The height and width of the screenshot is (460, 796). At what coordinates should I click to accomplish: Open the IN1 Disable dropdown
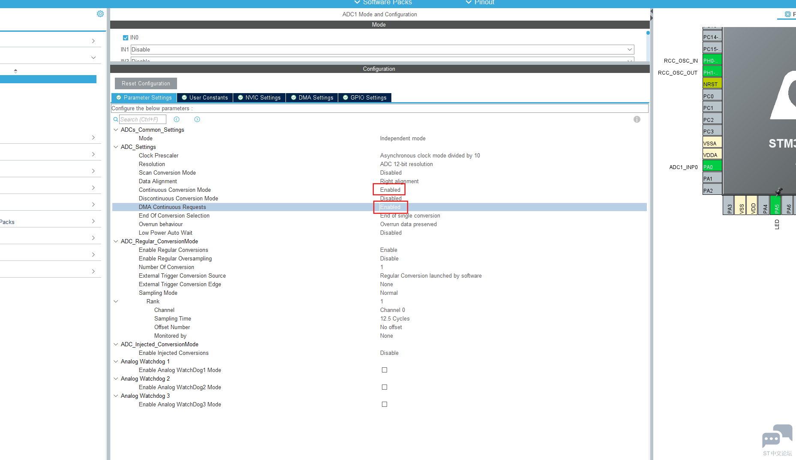(382, 50)
